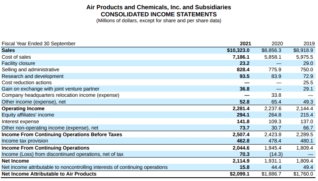
Task: Select Sales value $10,323.0
Action: tap(238, 50)
